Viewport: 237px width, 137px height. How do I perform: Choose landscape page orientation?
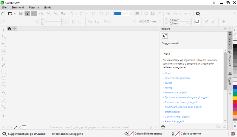(x=80, y=22)
